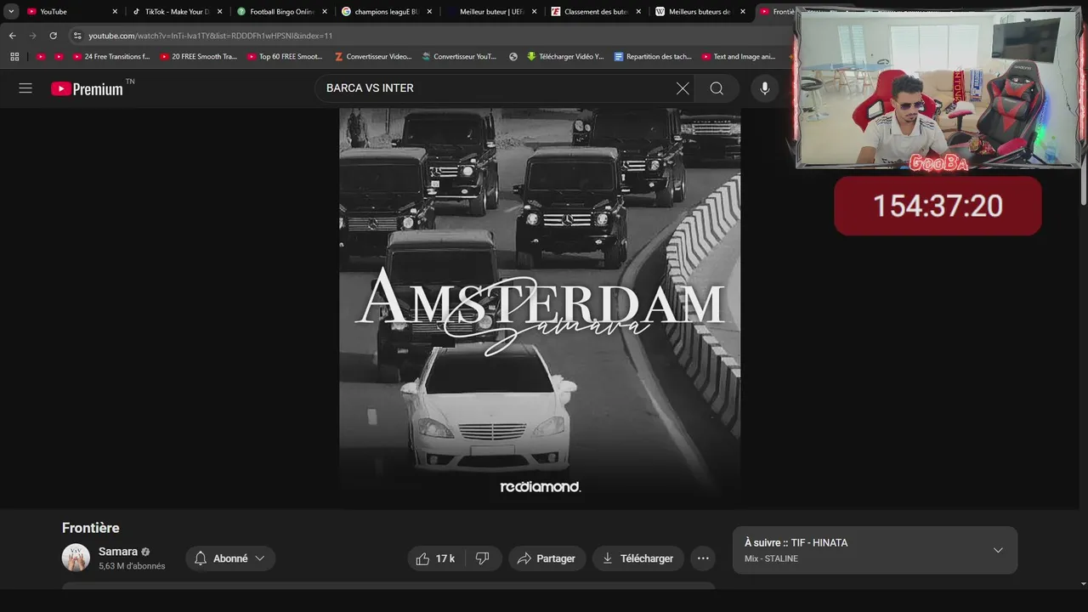Switch to the Football Bingo Online tab

[x=281, y=12]
